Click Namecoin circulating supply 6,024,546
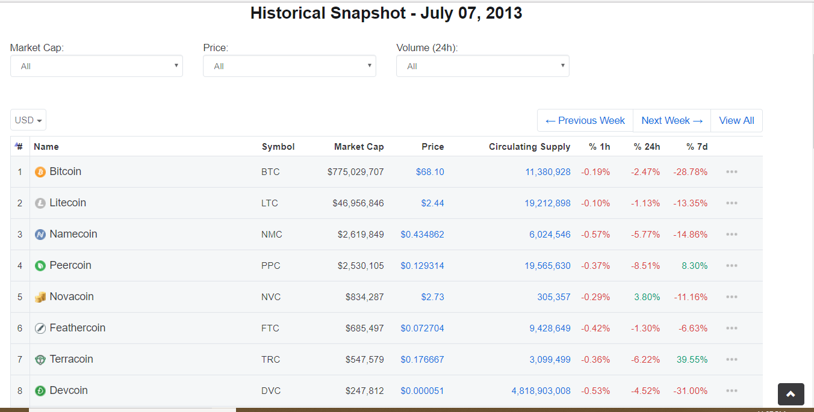Screen dimensions: 814x412 tap(550, 235)
